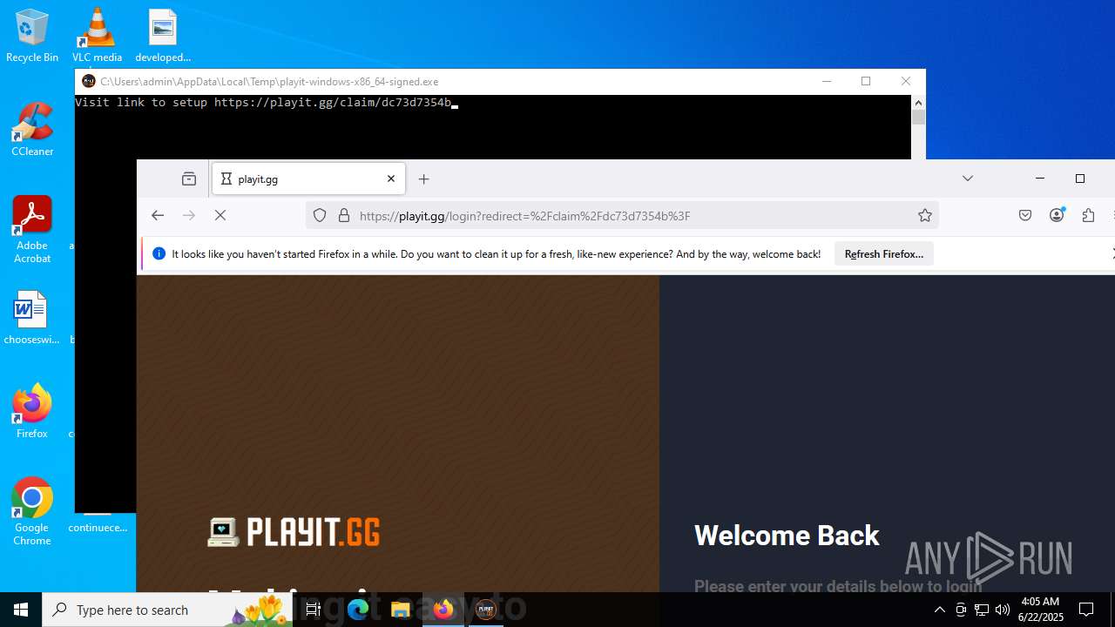Click the padlock site security icon
The width and height of the screenshot is (1115, 627).
coord(344,215)
